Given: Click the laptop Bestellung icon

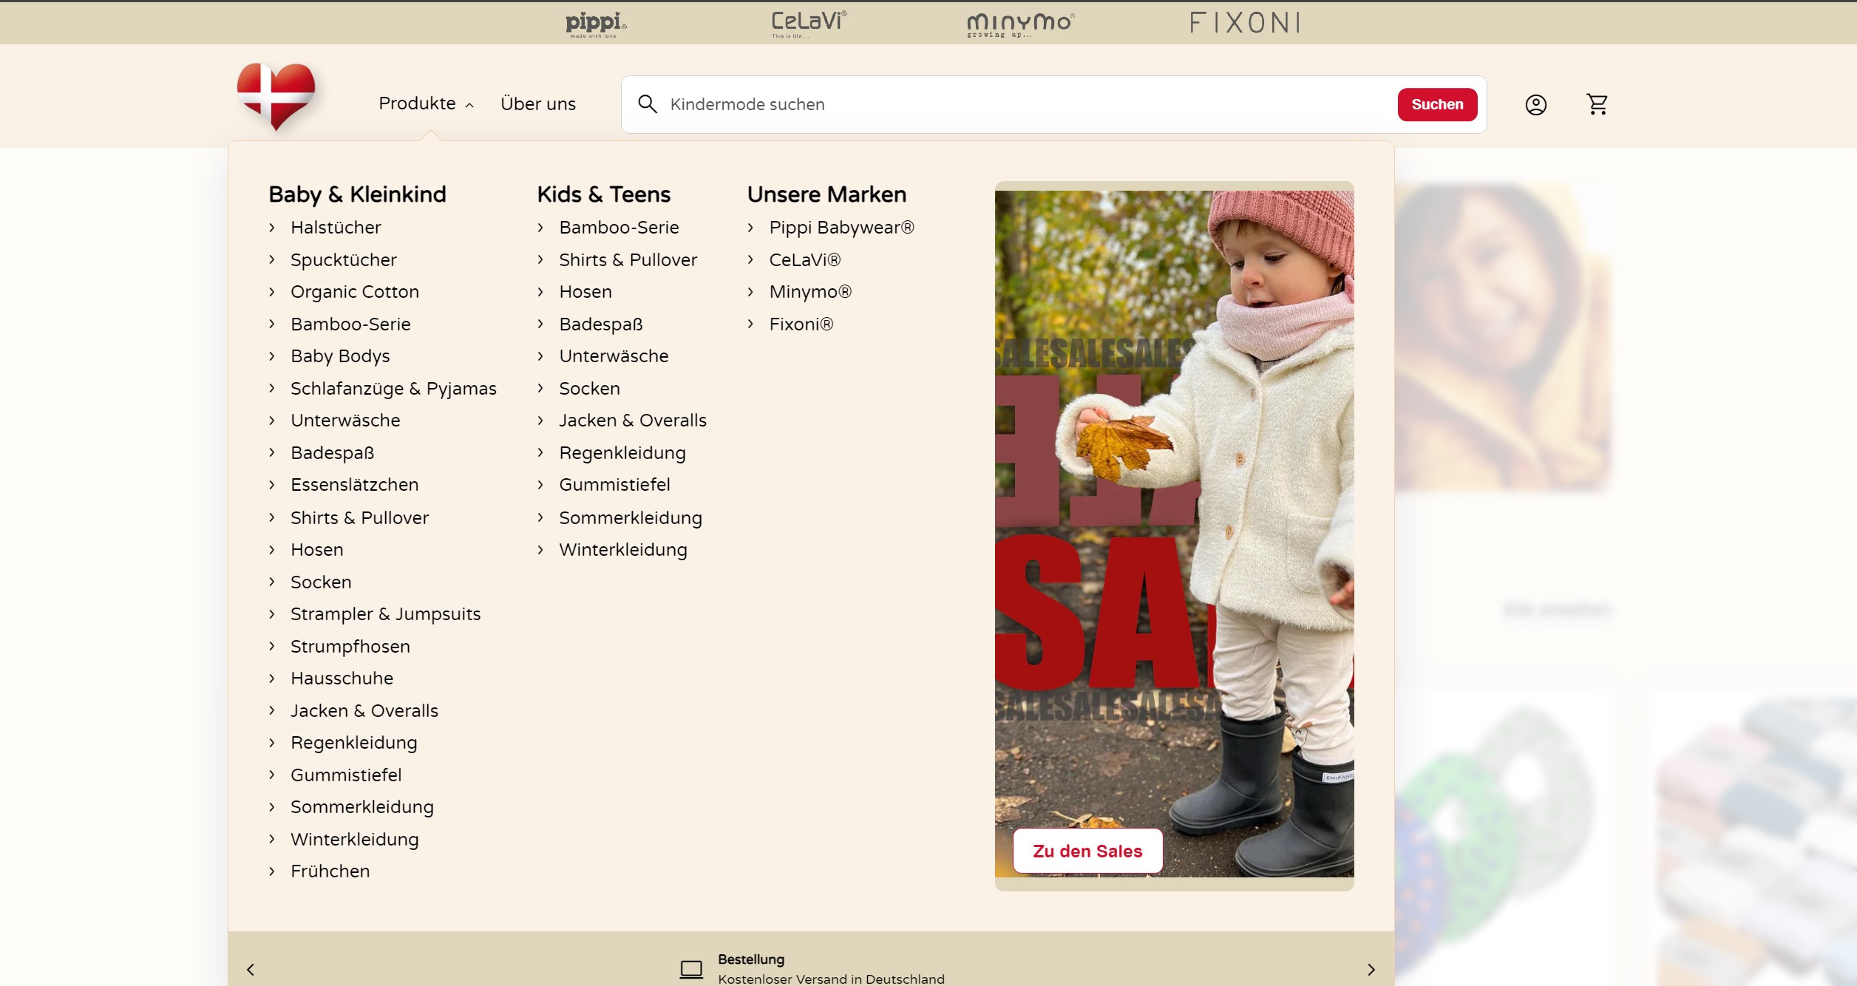Looking at the screenshot, I should tap(691, 969).
